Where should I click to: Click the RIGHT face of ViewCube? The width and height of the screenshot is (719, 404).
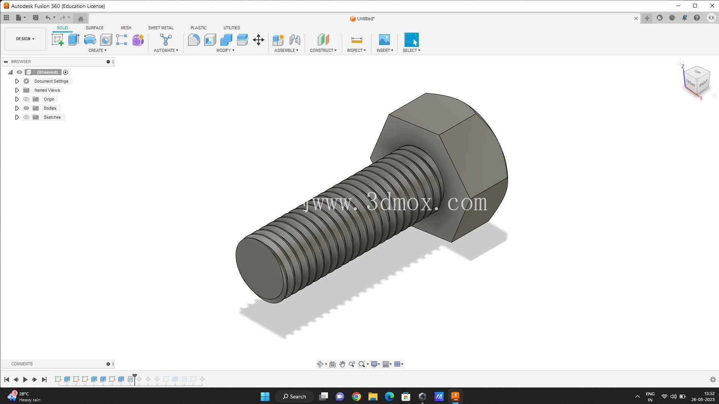tap(703, 84)
